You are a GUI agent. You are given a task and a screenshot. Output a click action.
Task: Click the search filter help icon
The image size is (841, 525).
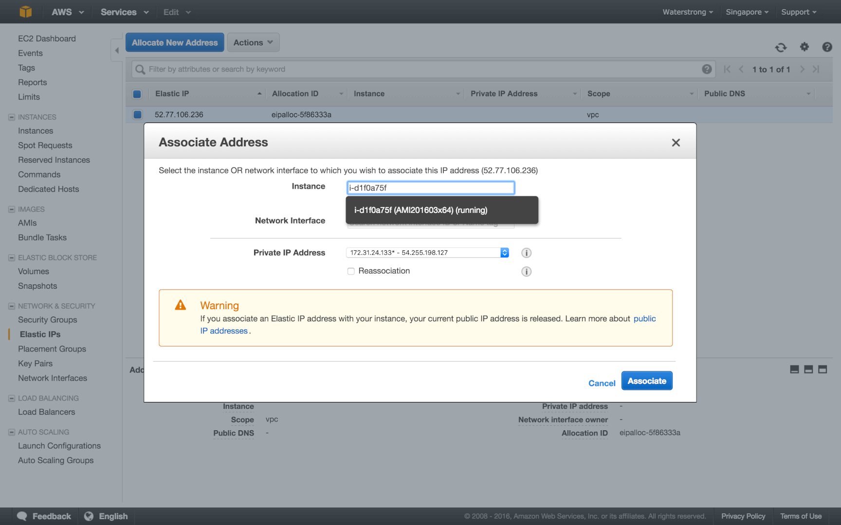coord(707,69)
